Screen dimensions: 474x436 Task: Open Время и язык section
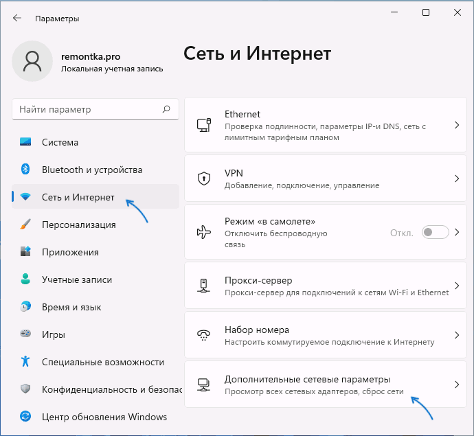click(95, 307)
